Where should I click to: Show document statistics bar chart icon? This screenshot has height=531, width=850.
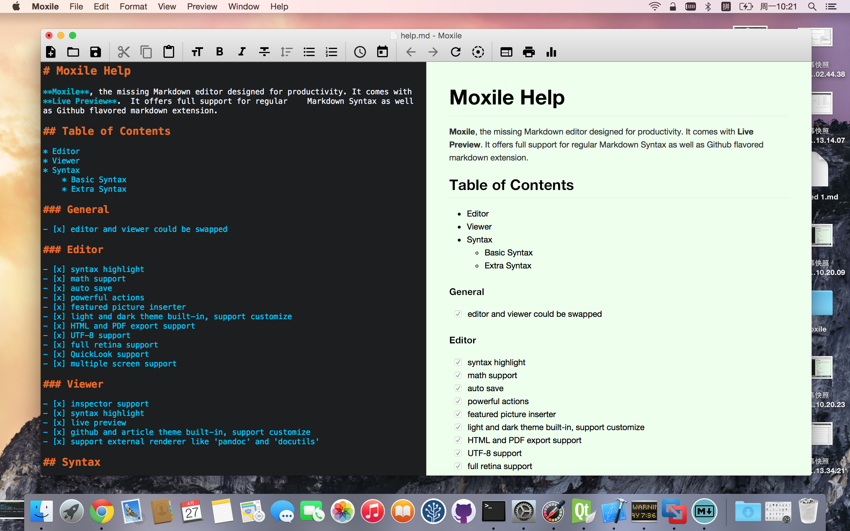click(x=551, y=52)
